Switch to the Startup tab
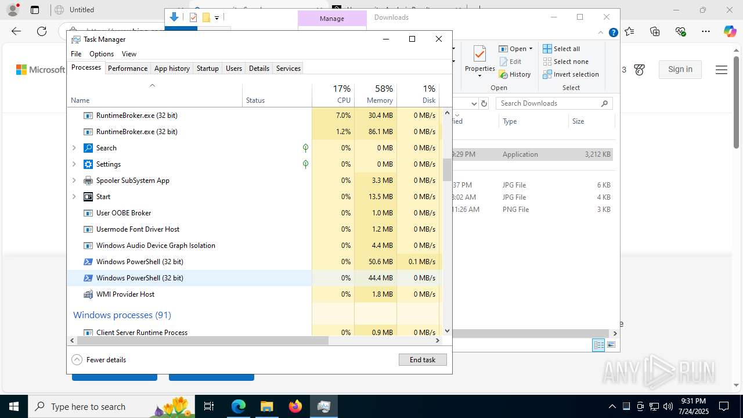The height and width of the screenshot is (418, 743). point(208,68)
